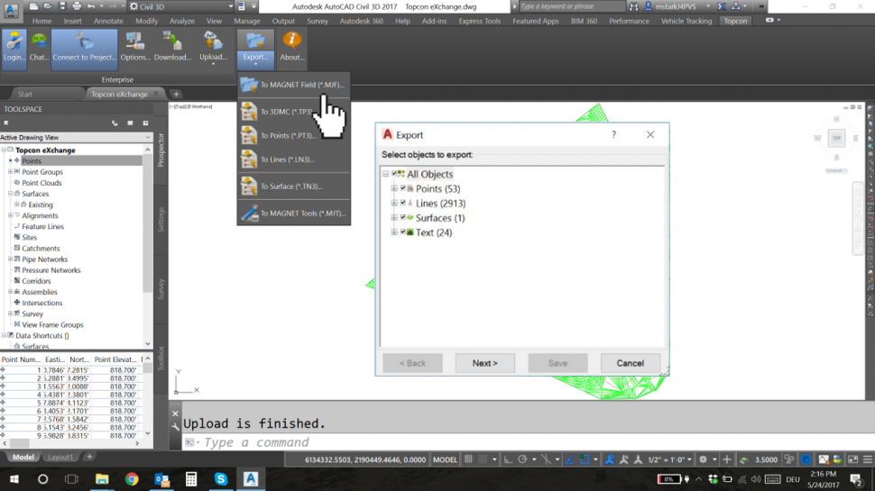875x491 pixels.
Task: Expand the Text (24) tree node
Action: tap(393, 232)
